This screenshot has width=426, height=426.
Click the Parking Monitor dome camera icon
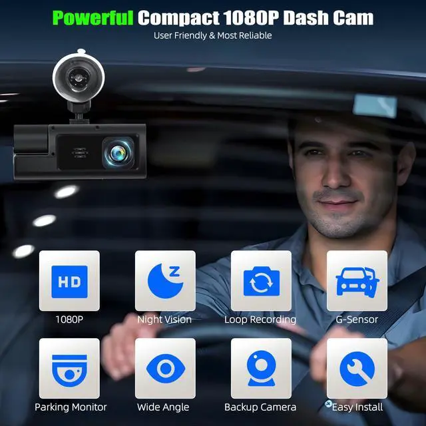coord(69,368)
